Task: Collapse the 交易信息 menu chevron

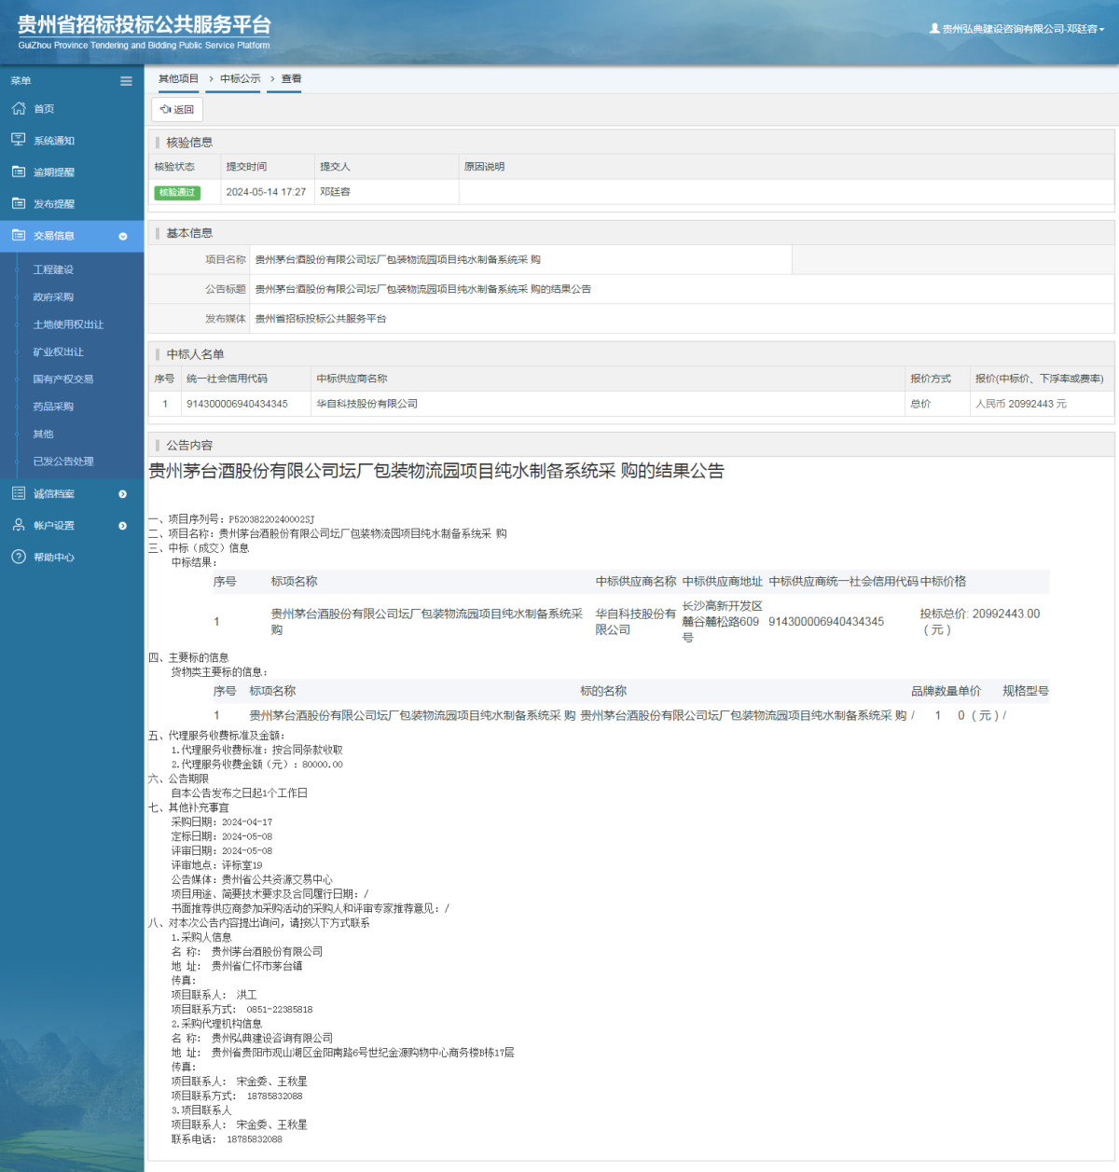Action: (x=123, y=236)
